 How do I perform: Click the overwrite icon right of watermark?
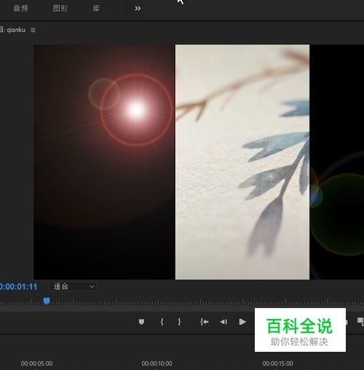point(360,321)
